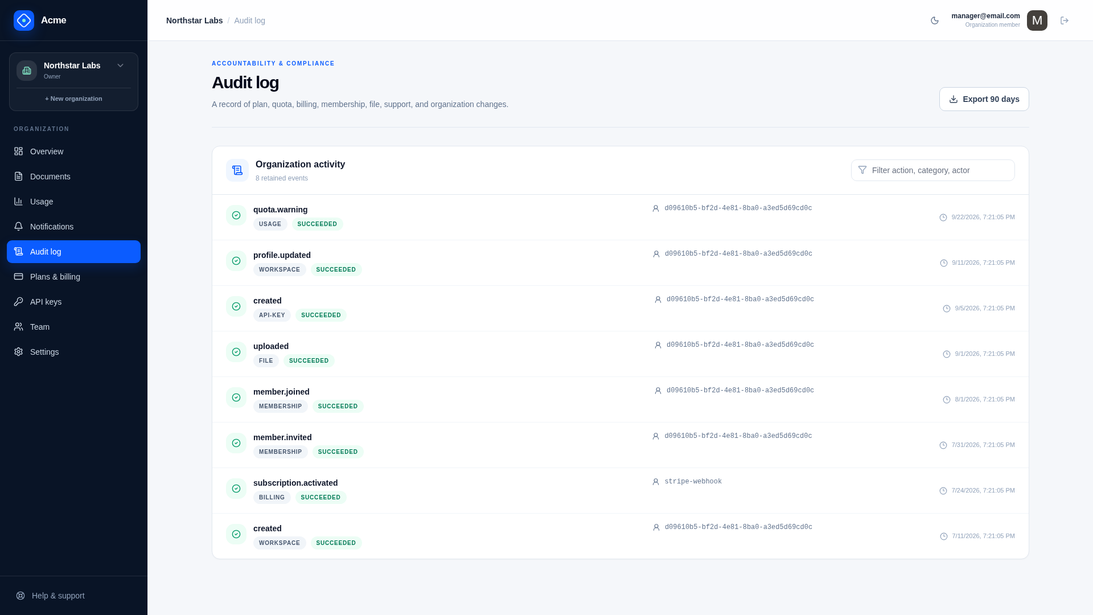Click the sign out icon

point(1065,20)
